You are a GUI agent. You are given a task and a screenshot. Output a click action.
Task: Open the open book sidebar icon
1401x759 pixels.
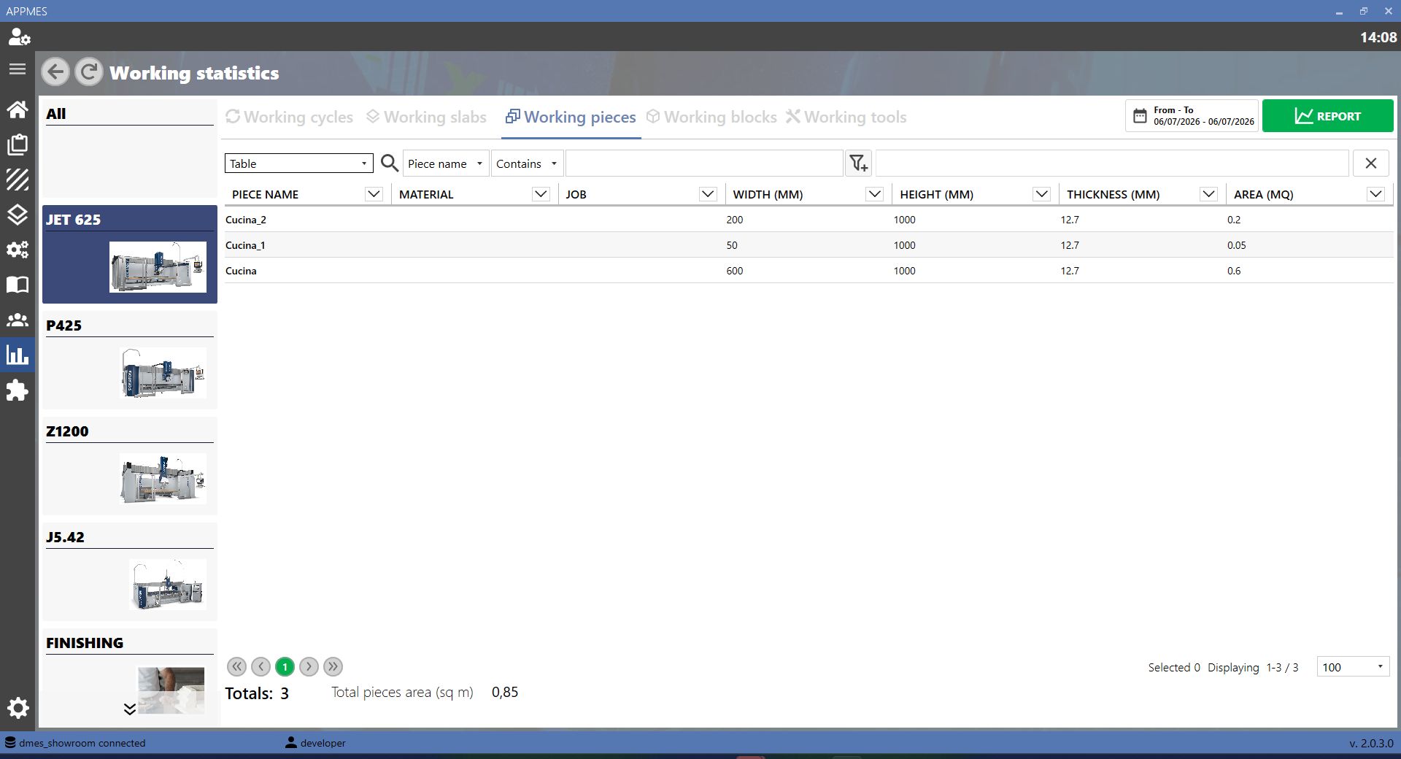[18, 285]
